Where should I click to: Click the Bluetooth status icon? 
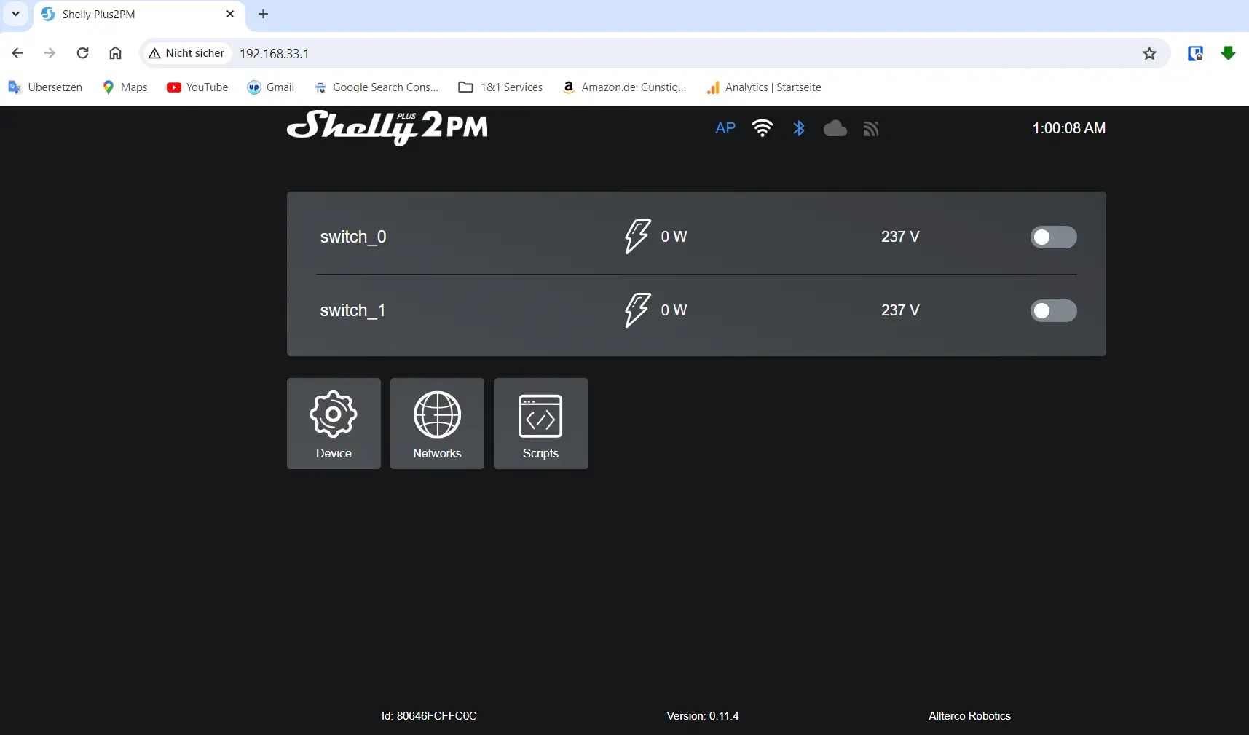click(x=799, y=128)
